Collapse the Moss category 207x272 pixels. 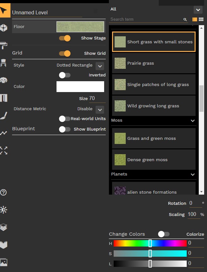(x=192, y=121)
